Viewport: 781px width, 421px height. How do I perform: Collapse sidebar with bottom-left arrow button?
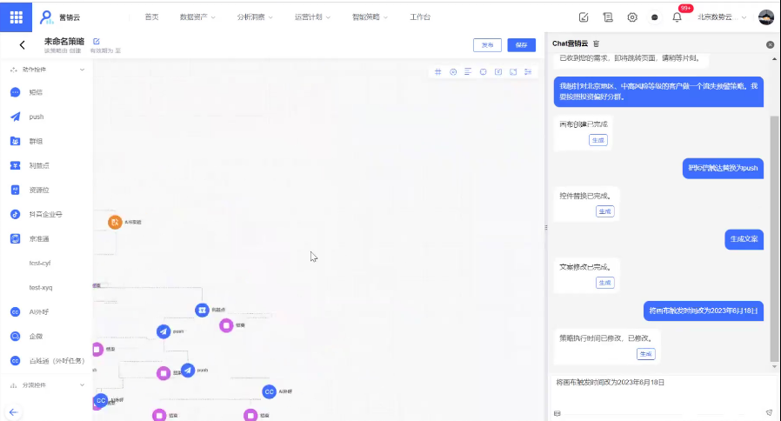(x=13, y=412)
